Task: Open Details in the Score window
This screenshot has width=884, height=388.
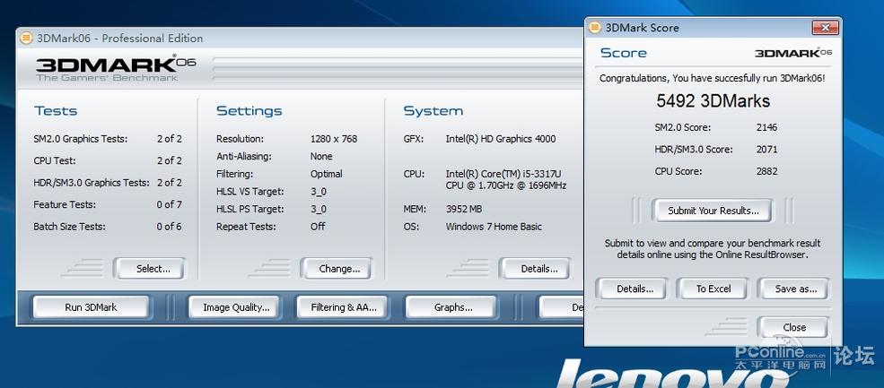Action: [x=635, y=289]
